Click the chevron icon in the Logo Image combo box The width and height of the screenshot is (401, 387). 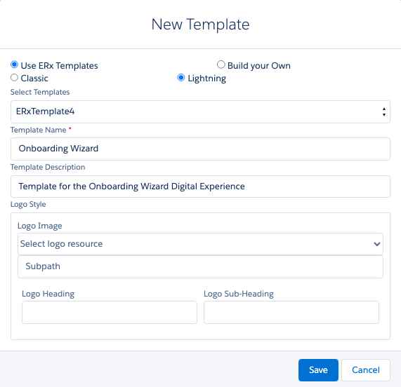[376, 244]
